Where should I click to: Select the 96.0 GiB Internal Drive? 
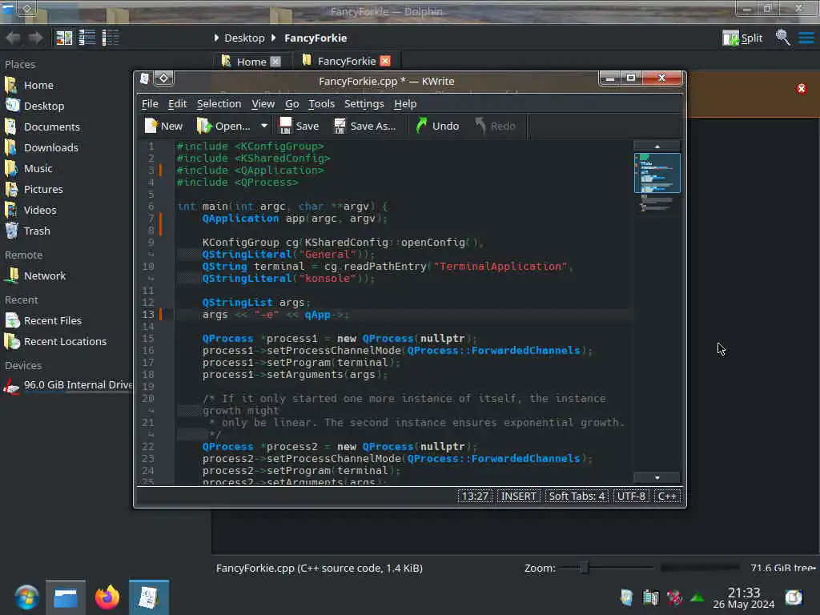click(x=67, y=385)
